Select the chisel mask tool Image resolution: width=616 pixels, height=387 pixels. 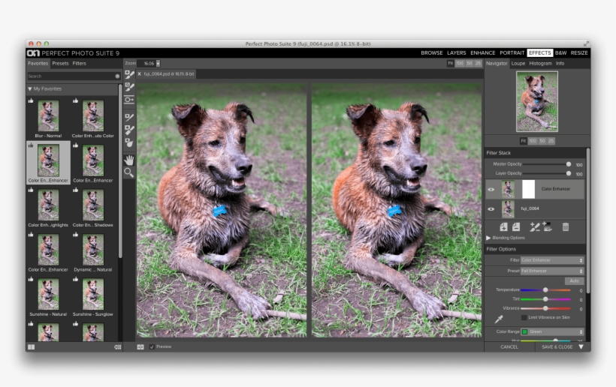129,130
